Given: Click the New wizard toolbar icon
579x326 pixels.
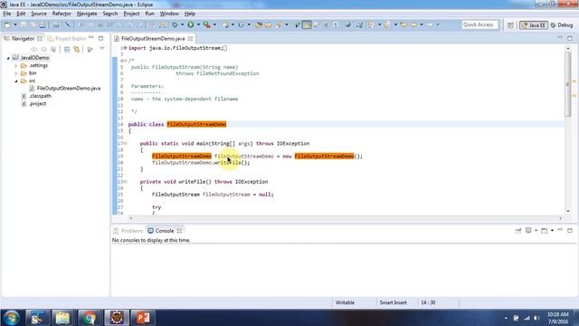Looking at the screenshot, I should pyautogui.click(x=7, y=24).
